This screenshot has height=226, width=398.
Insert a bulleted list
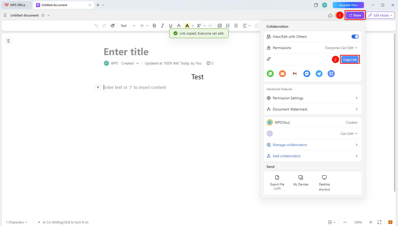coord(236,26)
